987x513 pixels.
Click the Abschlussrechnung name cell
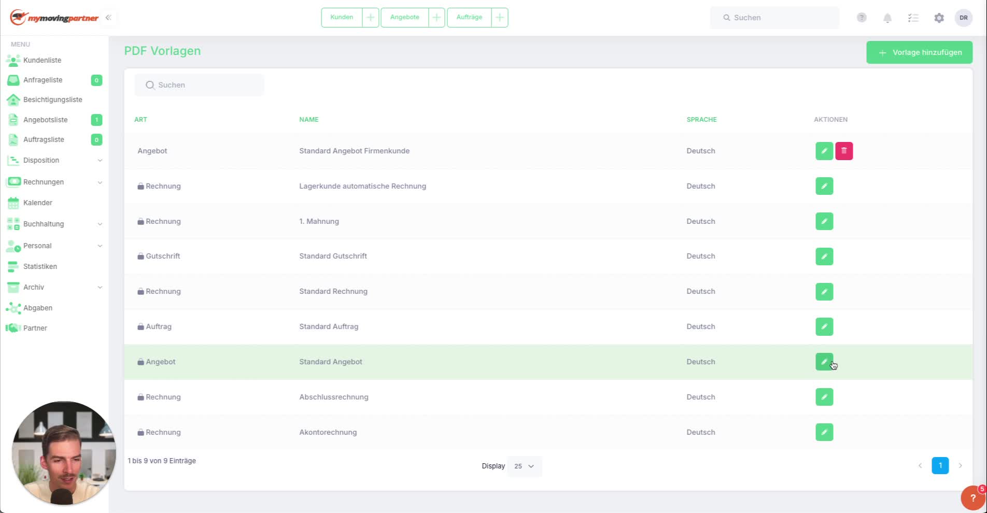pyautogui.click(x=334, y=397)
